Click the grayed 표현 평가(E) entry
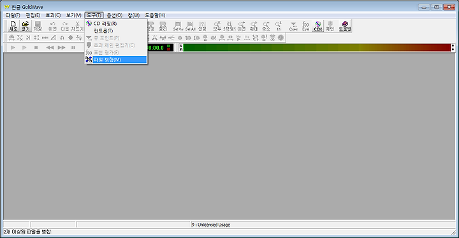459x238 pixels. coord(116,52)
